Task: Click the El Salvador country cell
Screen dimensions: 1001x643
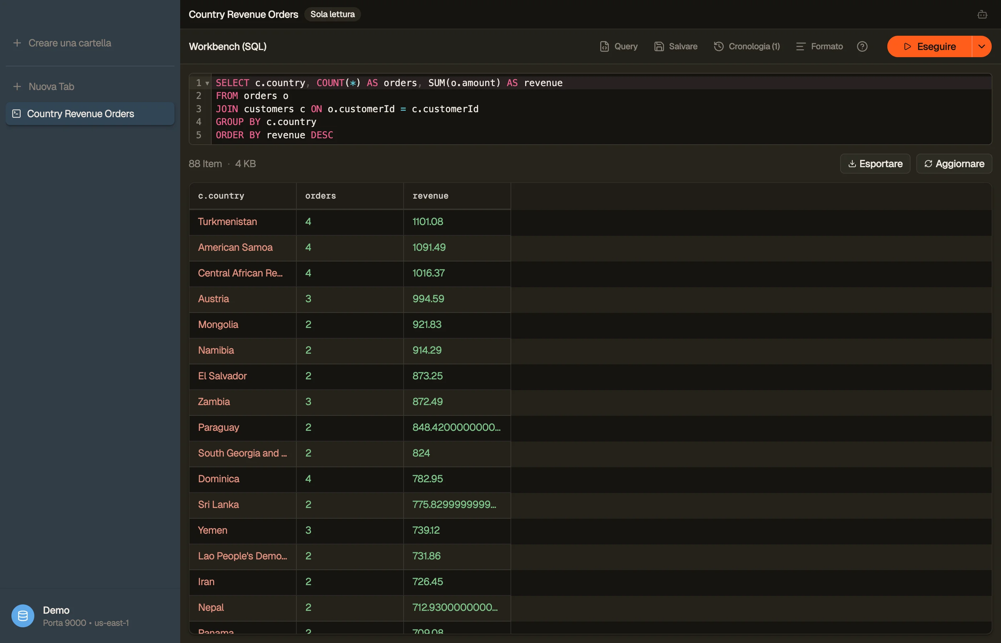Action: (243, 376)
